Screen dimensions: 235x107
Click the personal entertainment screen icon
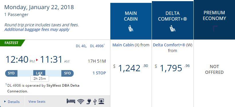point(101,102)
